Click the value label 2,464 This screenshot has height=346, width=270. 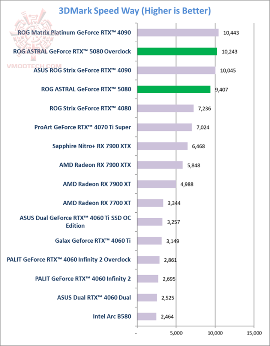click(167, 317)
